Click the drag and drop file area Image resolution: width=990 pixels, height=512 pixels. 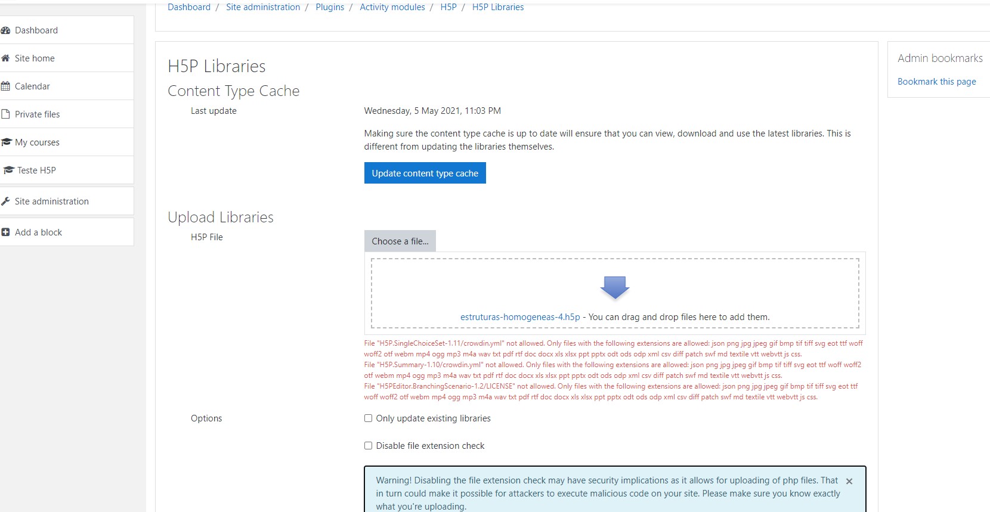615,293
